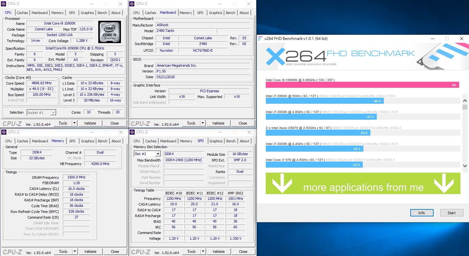Viewport: 469px width, 256px height.
Task: Click the Core Speed value '4898.82 MHz'
Action: (x=41, y=83)
